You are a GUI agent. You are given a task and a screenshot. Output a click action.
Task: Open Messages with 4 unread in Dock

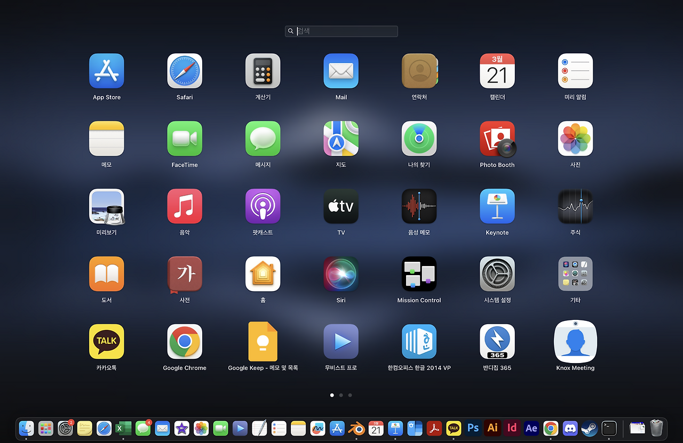point(143,428)
